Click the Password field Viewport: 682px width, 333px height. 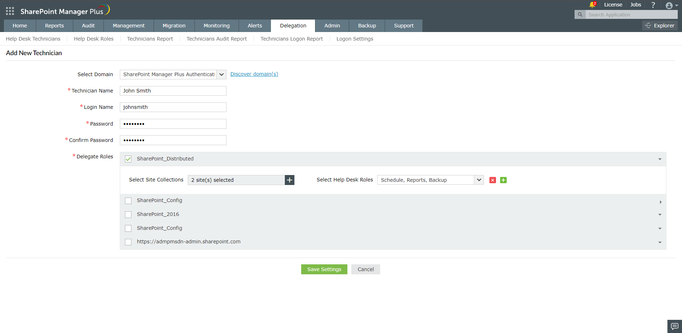tap(173, 124)
